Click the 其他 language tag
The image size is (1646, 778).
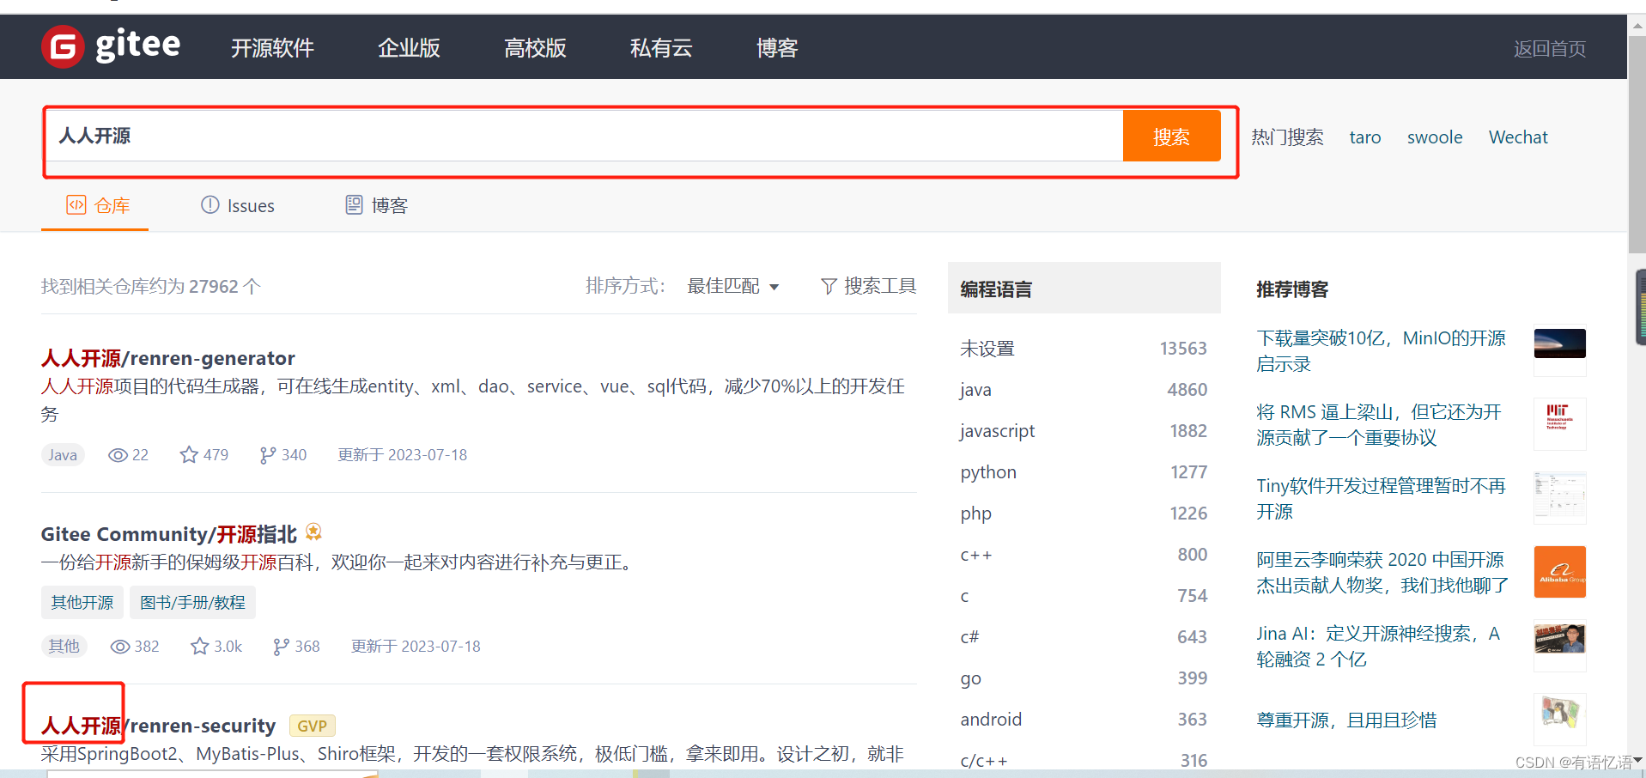point(64,646)
